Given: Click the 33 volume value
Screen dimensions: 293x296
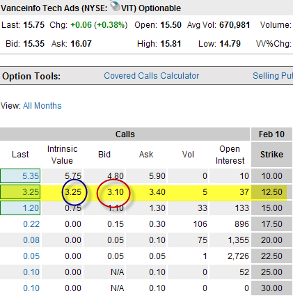Looking at the screenshot, I should pyautogui.click(x=203, y=208).
